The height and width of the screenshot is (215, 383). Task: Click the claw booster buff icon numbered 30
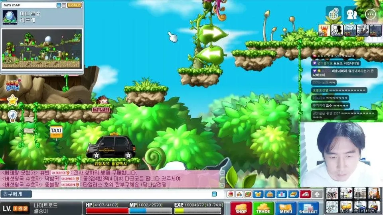350,31
